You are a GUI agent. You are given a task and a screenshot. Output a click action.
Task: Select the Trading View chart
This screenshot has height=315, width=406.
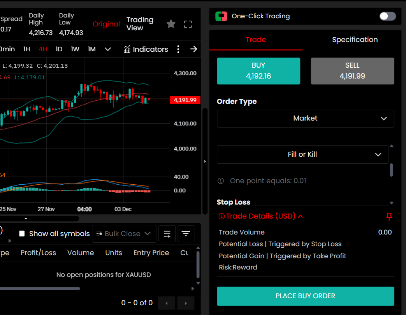[x=140, y=24]
